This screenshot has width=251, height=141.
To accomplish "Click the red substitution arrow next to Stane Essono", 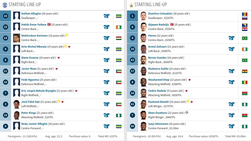I will point(59,58).
